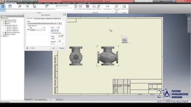Select the front view of valve drawing
191x107 pixels.
[x=108, y=56]
